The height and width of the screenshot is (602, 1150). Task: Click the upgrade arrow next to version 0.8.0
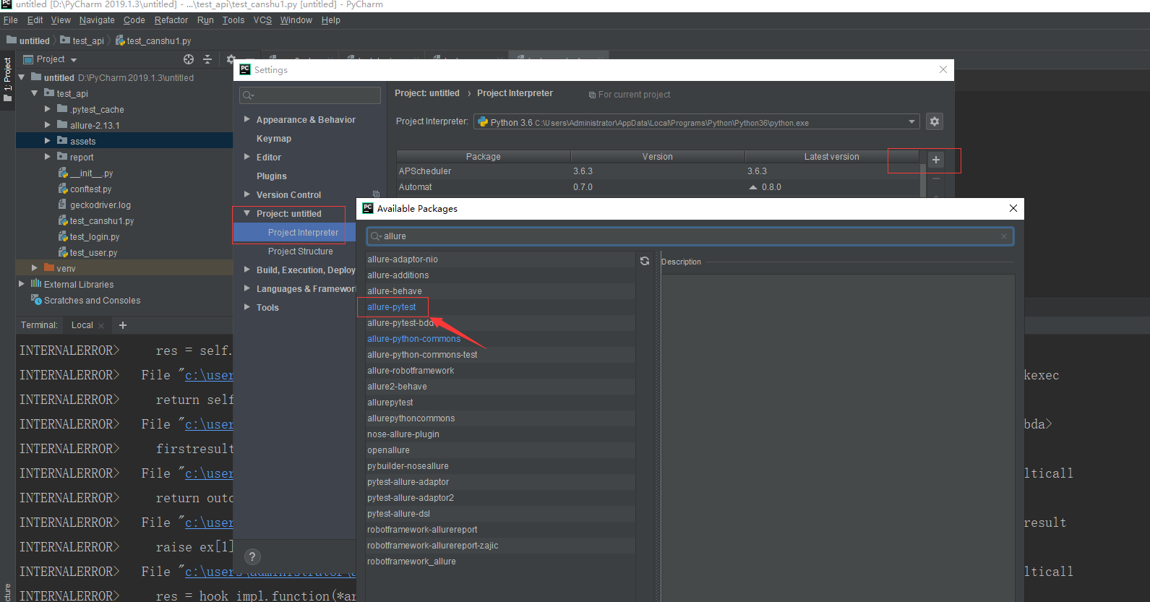point(753,187)
